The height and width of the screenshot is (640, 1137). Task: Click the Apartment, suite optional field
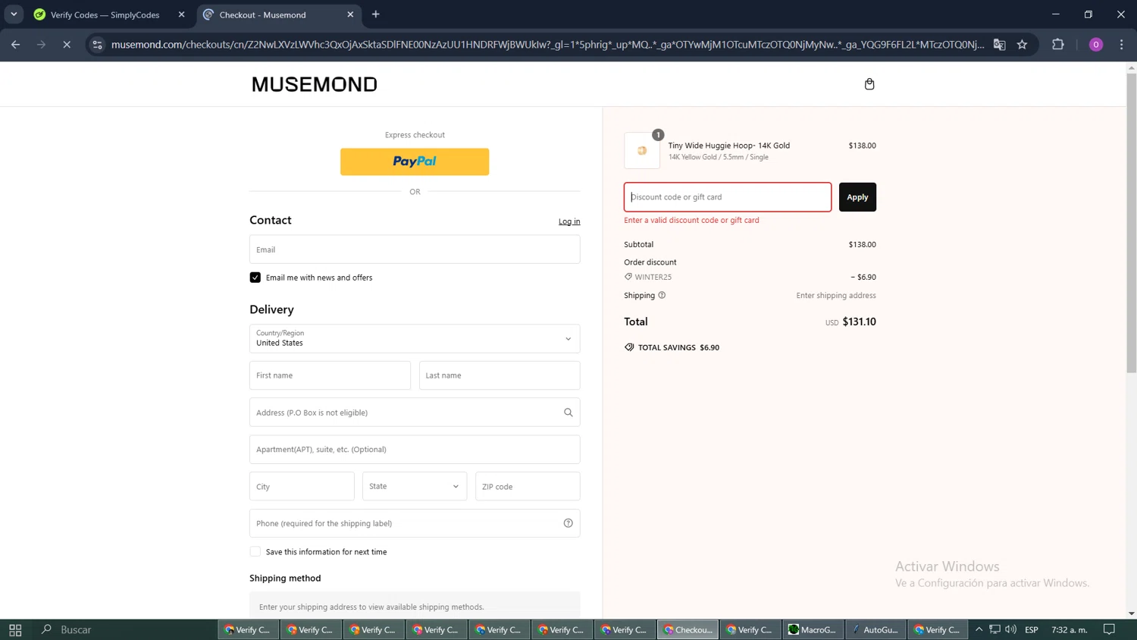tap(415, 450)
